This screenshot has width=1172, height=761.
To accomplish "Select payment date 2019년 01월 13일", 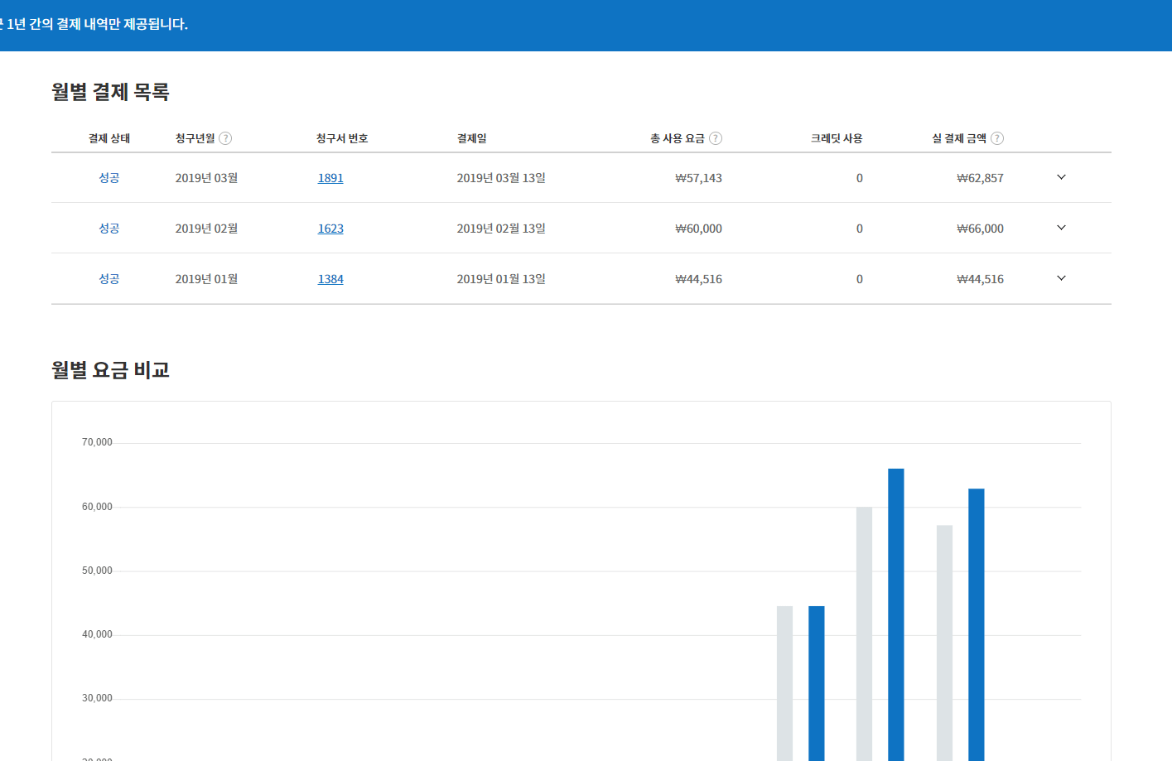I will pos(501,279).
